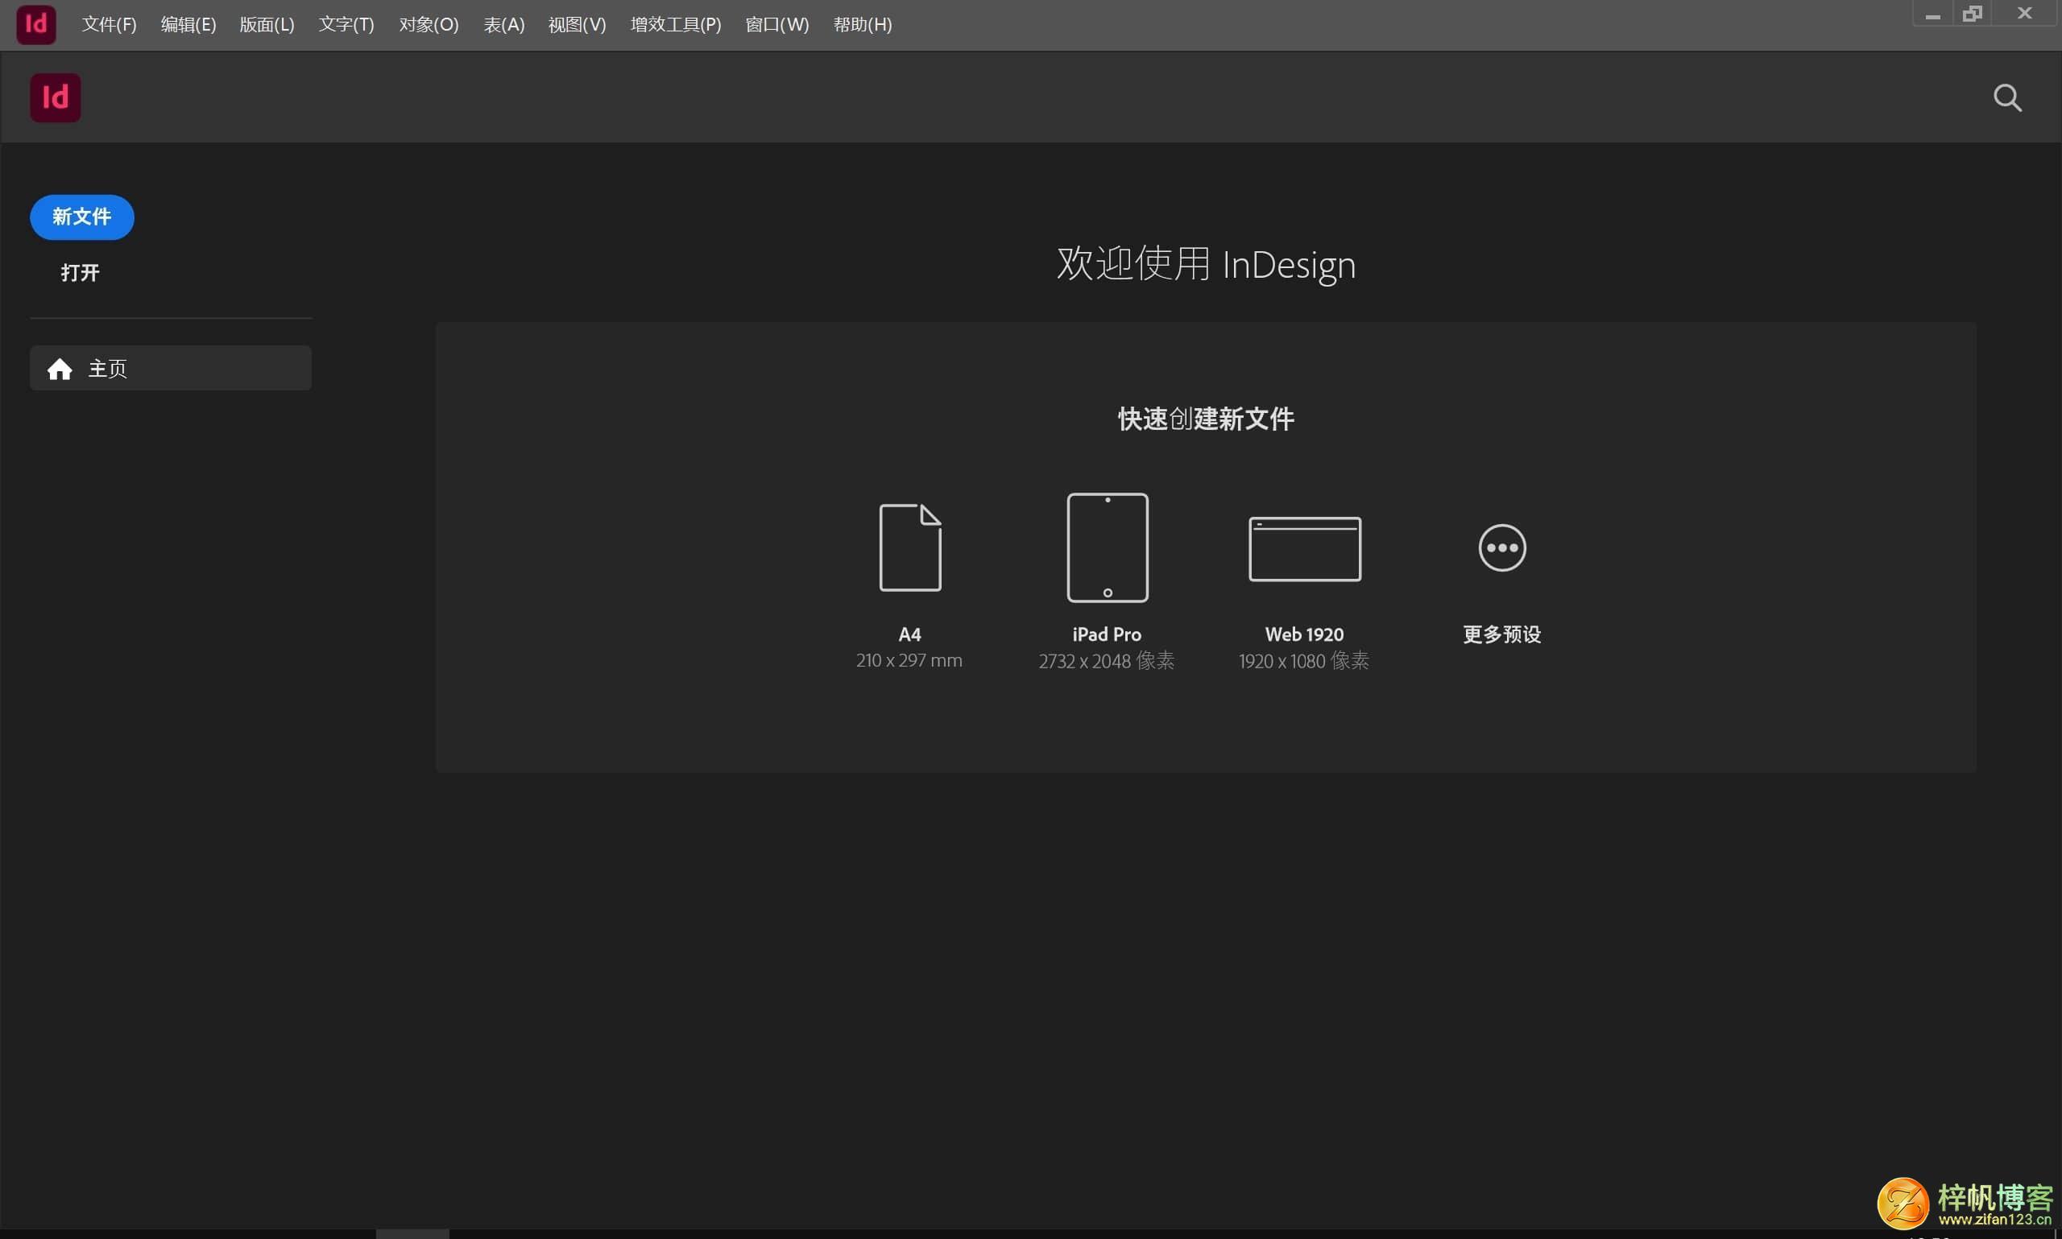Select the 主页 sidebar item
Viewport: 2062px width, 1239px height.
coord(171,368)
